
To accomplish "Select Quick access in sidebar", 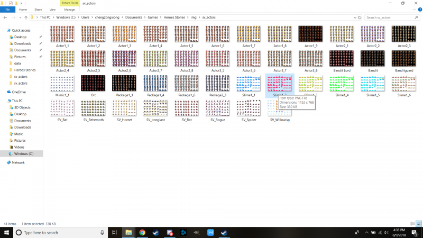I will pos(21,31).
